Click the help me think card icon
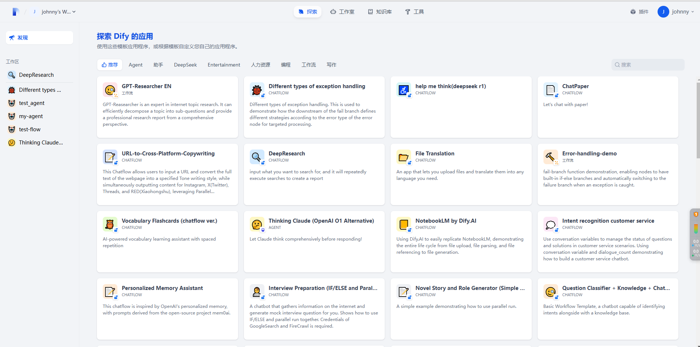 point(404,90)
